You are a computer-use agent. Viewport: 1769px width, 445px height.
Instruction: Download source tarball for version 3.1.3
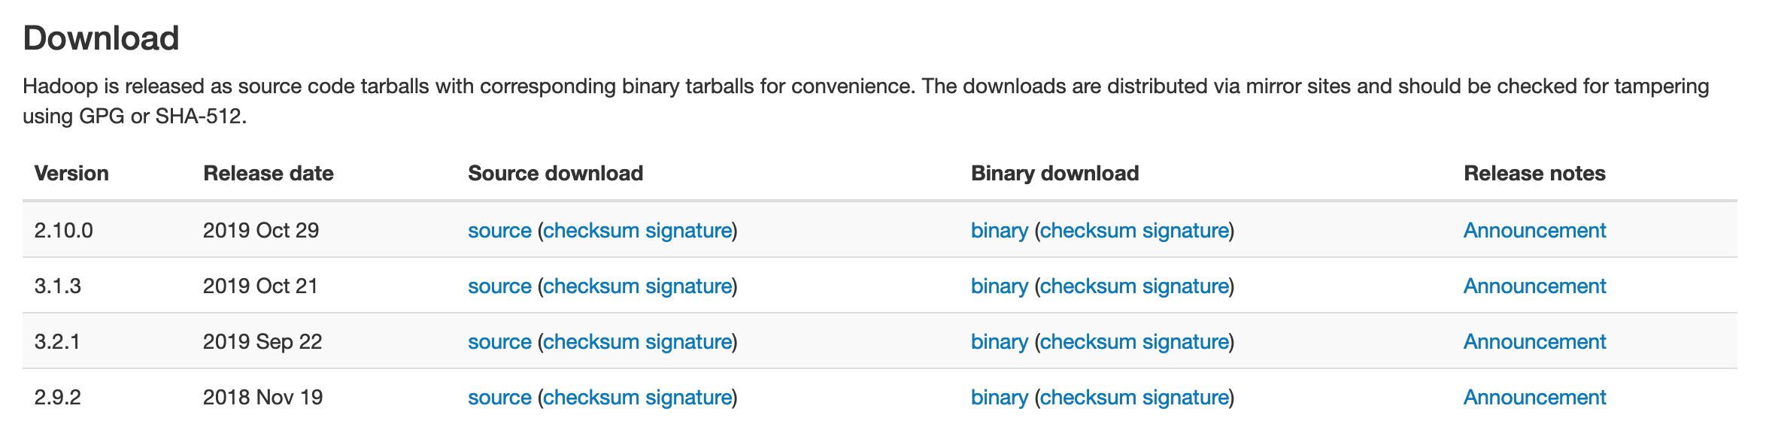coord(499,286)
